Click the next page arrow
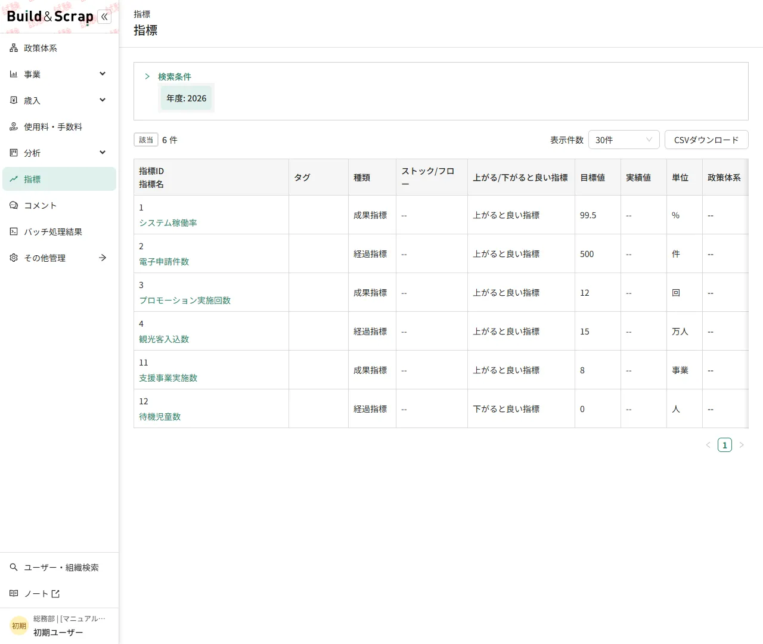This screenshot has height=644, width=763. point(742,445)
